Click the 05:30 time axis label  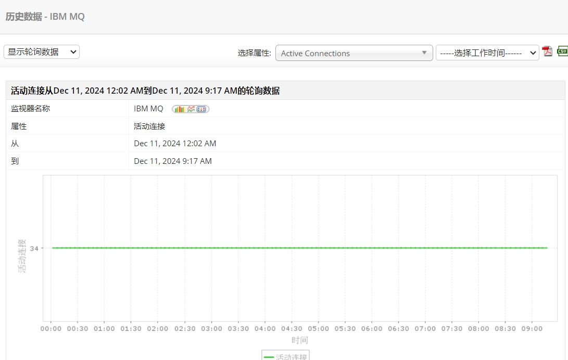click(345, 328)
